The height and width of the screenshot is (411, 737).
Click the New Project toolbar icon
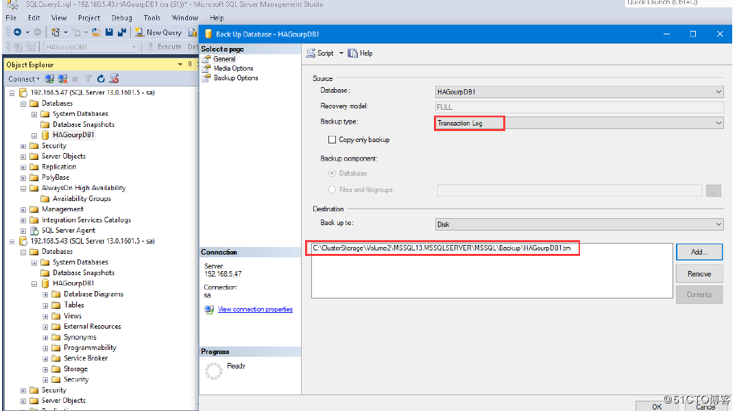[x=56, y=32]
